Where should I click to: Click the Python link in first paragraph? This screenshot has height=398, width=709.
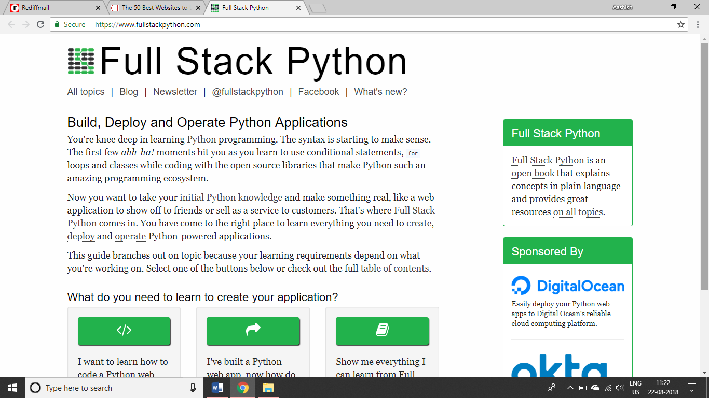click(201, 139)
